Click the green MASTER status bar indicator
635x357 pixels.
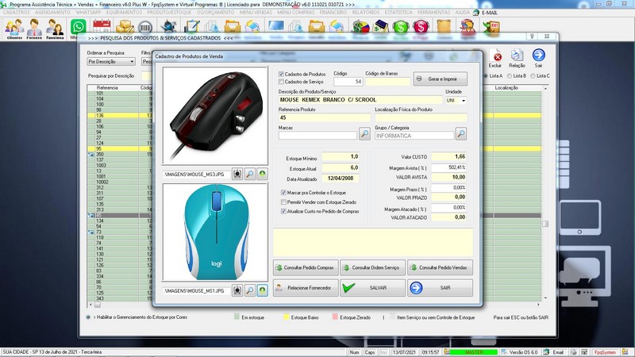(x=473, y=352)
